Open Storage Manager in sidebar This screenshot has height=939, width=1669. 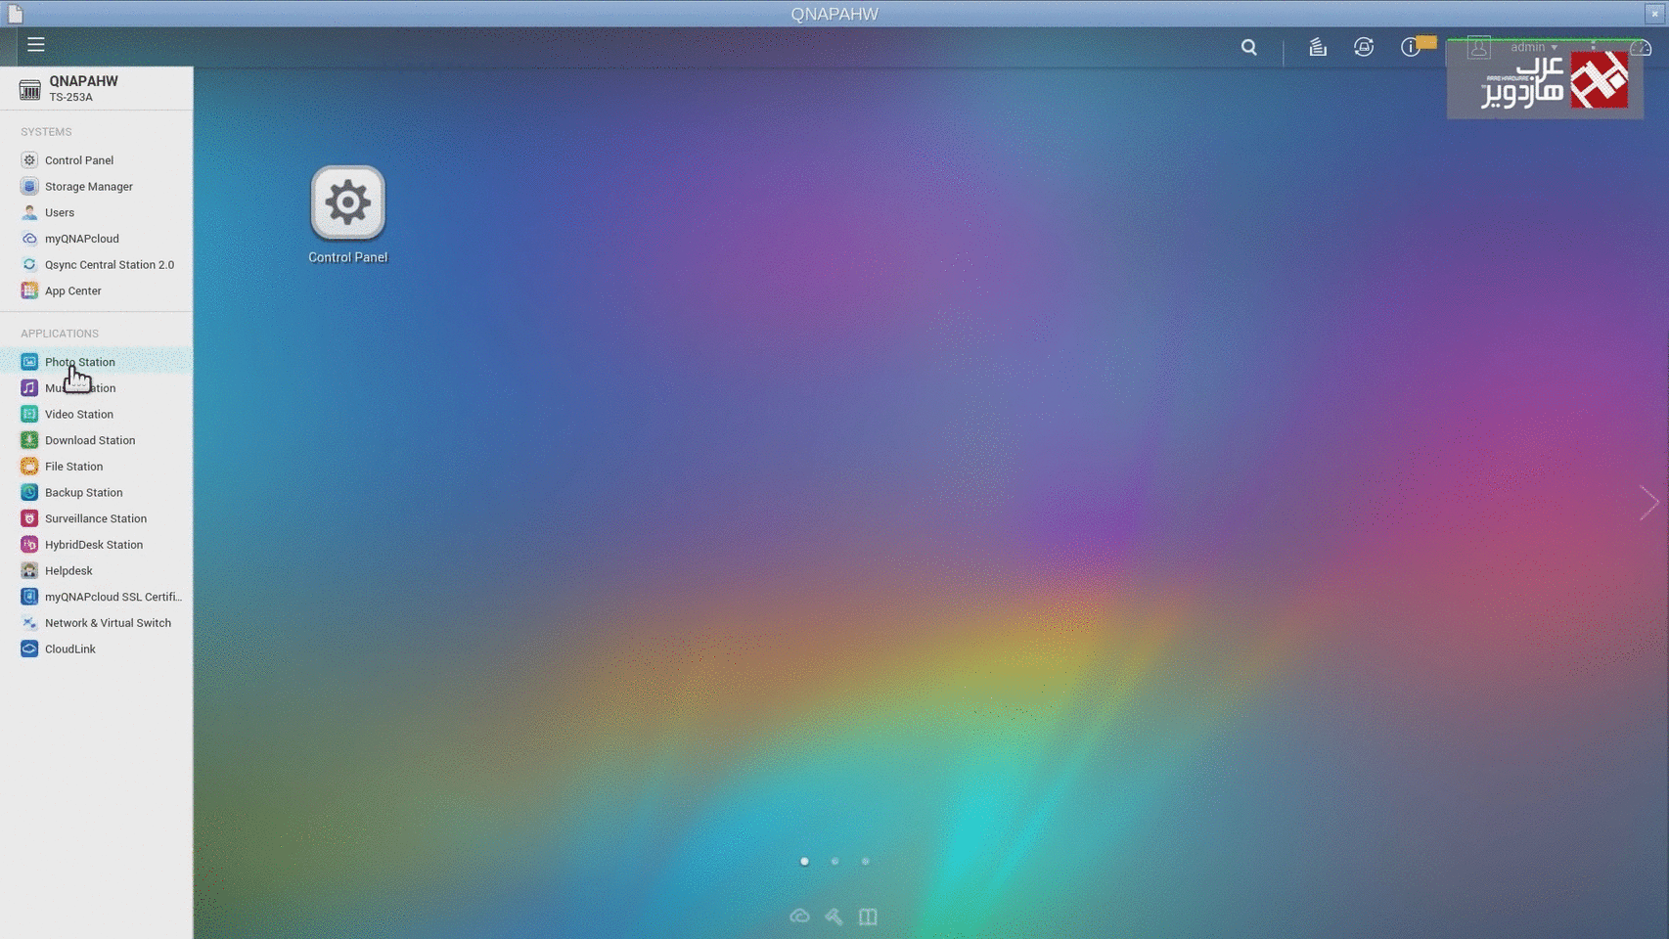(x=96, y=187)
